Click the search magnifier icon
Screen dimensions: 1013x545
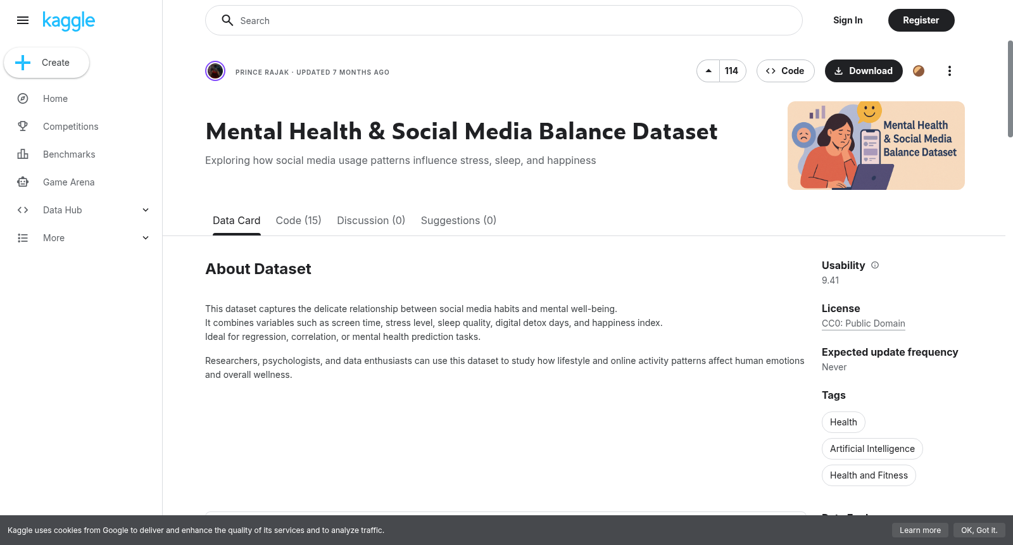[x=227, y=20]
